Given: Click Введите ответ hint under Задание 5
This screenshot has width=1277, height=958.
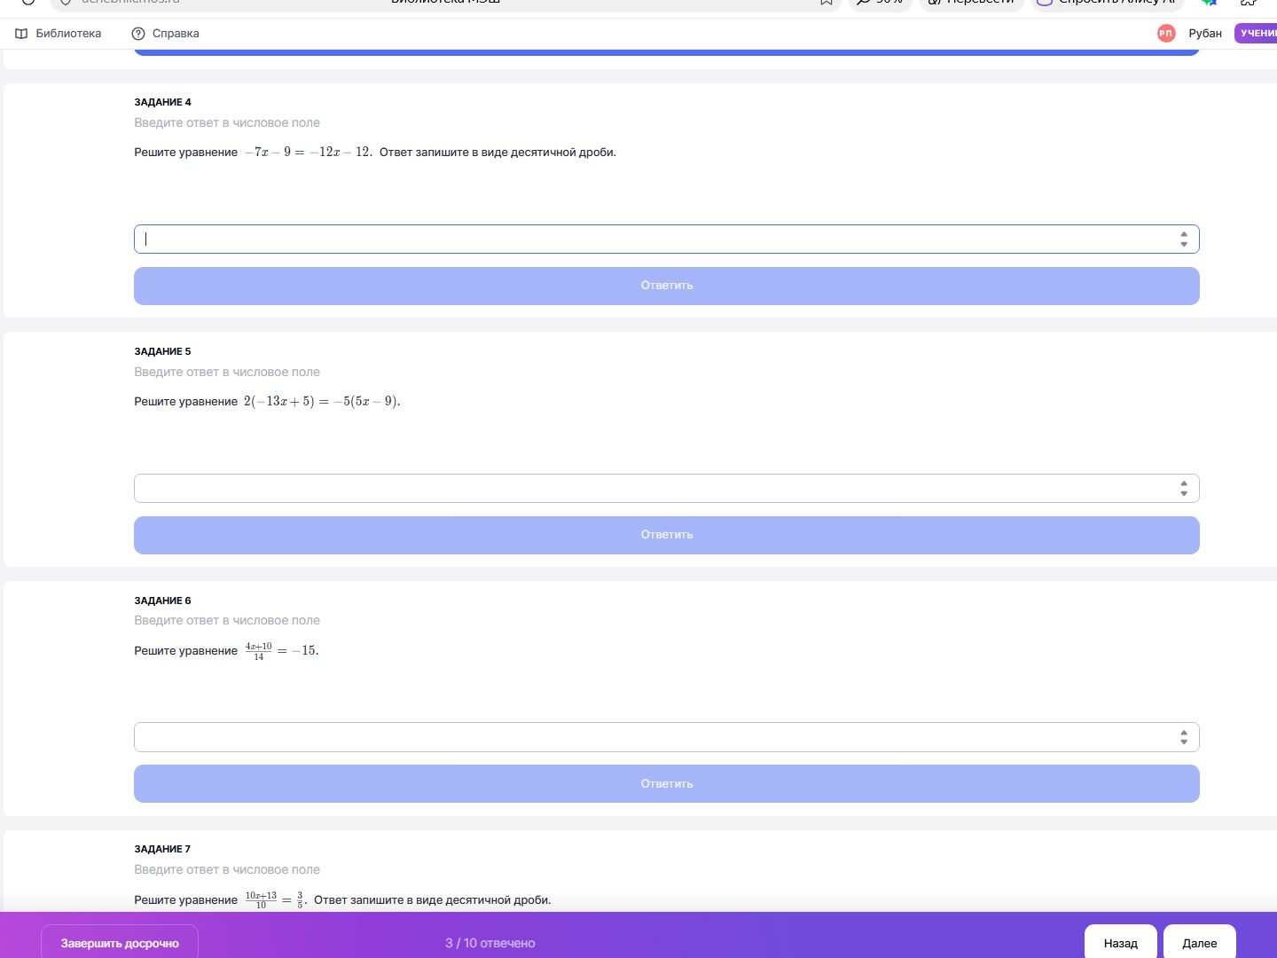Looking at the screenshot, I should pyautogui.click(x=227, y=372).
